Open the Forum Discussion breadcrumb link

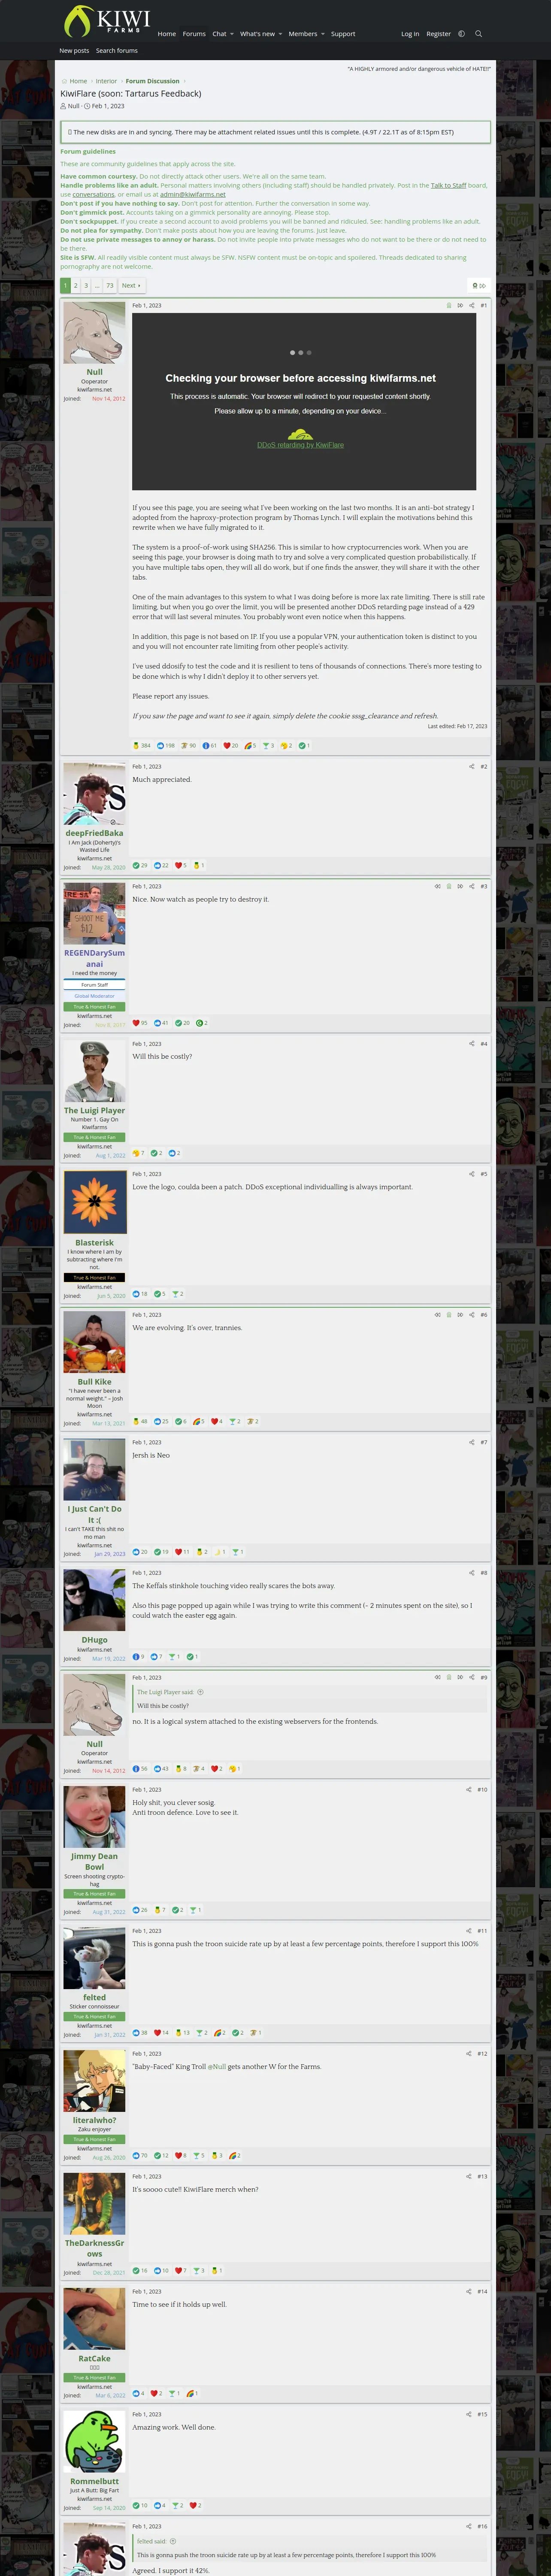153,81
